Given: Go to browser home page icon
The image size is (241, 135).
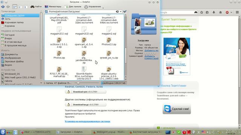Looking at the screenshot, I should click(220, 12).
